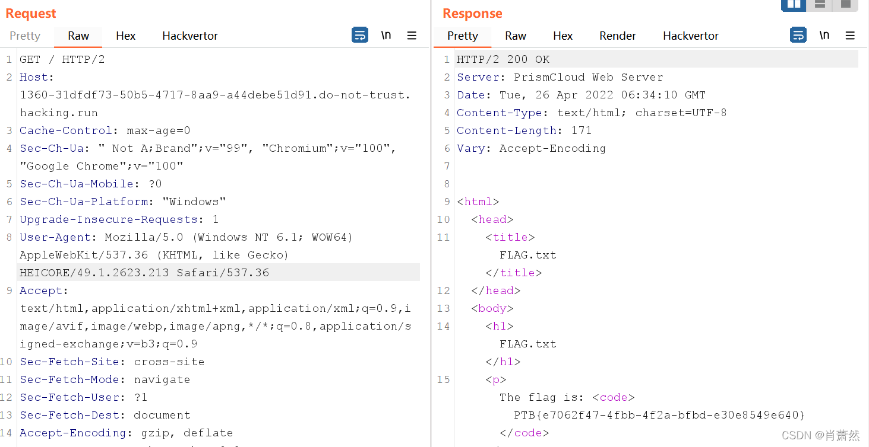The width and height of the screenshot is (869, 447).
Task: Click 'Cache-Control: max-age=0' line
Action: tap(105, 130)
